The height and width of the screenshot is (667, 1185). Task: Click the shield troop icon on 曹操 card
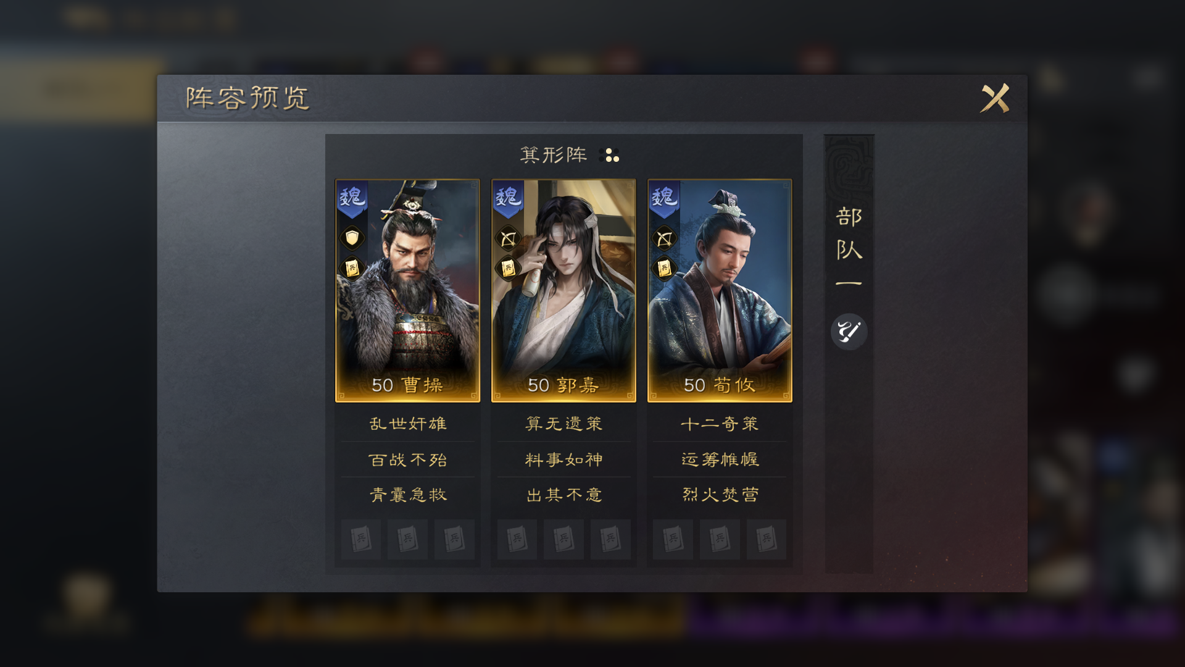point(352,238)
